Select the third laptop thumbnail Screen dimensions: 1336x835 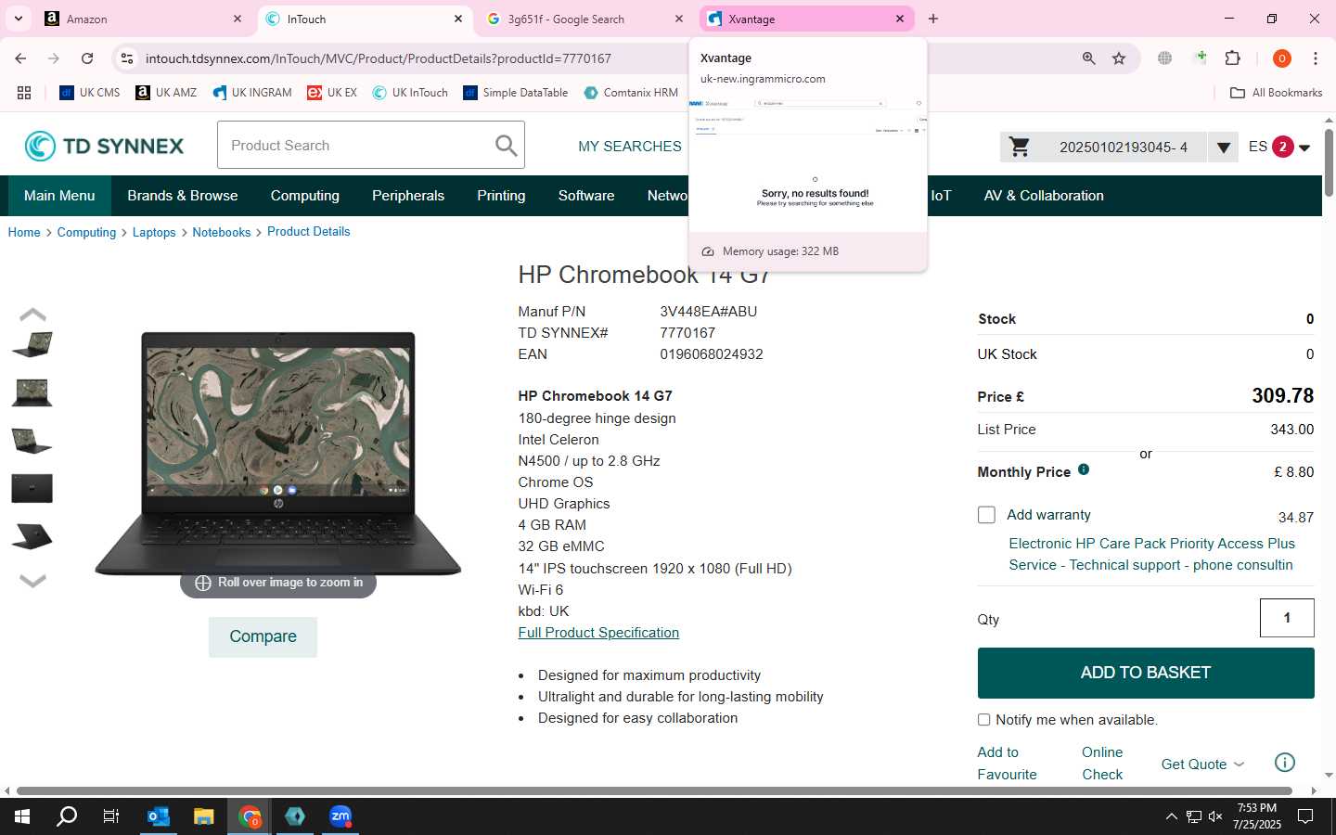tap(32, 441)
